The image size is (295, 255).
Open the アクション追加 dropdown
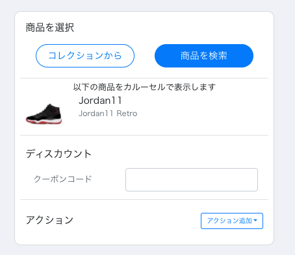[232, 221]
